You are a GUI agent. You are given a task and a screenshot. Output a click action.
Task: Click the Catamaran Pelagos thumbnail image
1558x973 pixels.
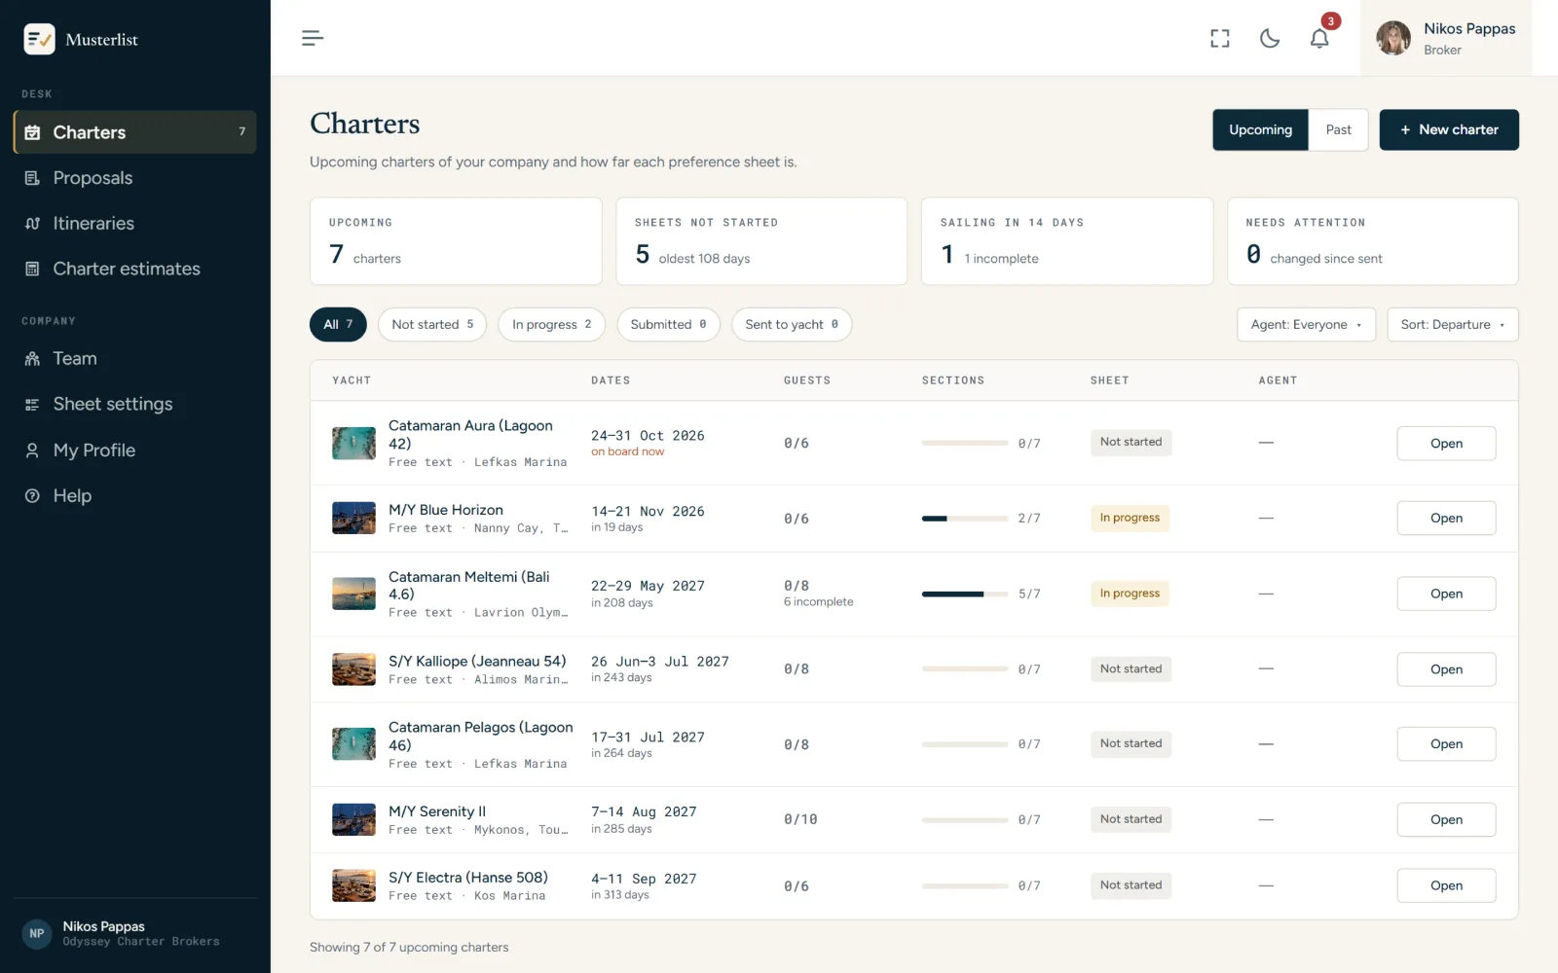pos(353,744)
